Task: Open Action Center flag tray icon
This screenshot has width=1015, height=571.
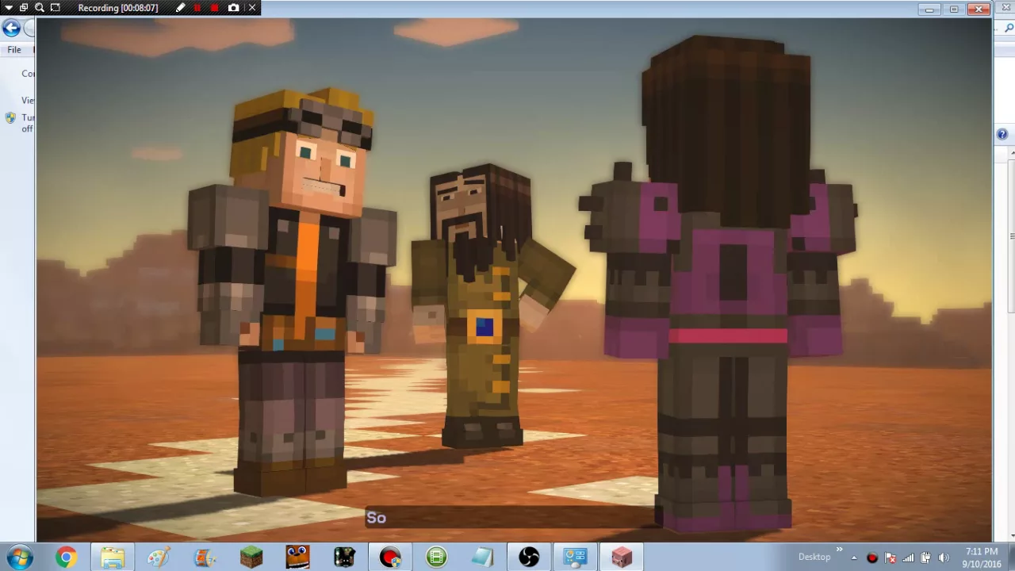Action: click(891, 558)
